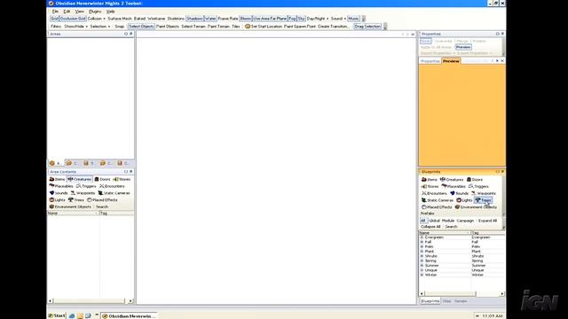This screenshot has height=319, width=568.
Task: Show Triggers blueprints in Blueprints panel
Action: point(478,186)
